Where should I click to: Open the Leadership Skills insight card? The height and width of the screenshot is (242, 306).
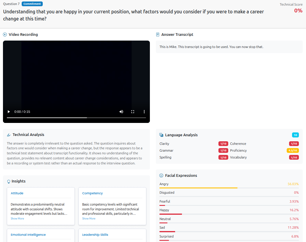(95, 235)
